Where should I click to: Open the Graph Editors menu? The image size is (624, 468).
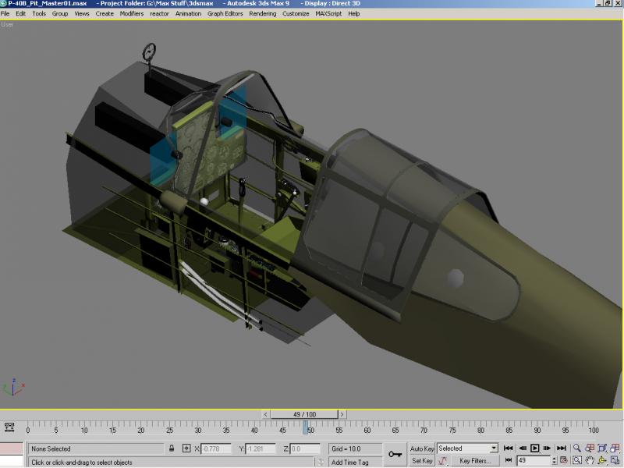point(225,13)
